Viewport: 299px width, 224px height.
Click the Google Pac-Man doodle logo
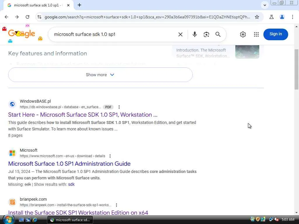pos(22,34)
